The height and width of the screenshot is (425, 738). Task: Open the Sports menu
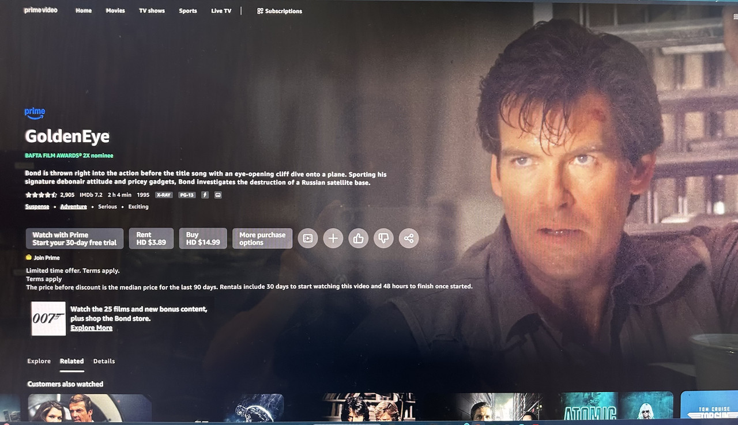pos(188,11)
